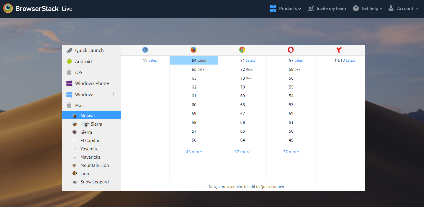The image size is (424, 207).
Task: Launch Chrome 71 Latest
Action: pos(243,60)
